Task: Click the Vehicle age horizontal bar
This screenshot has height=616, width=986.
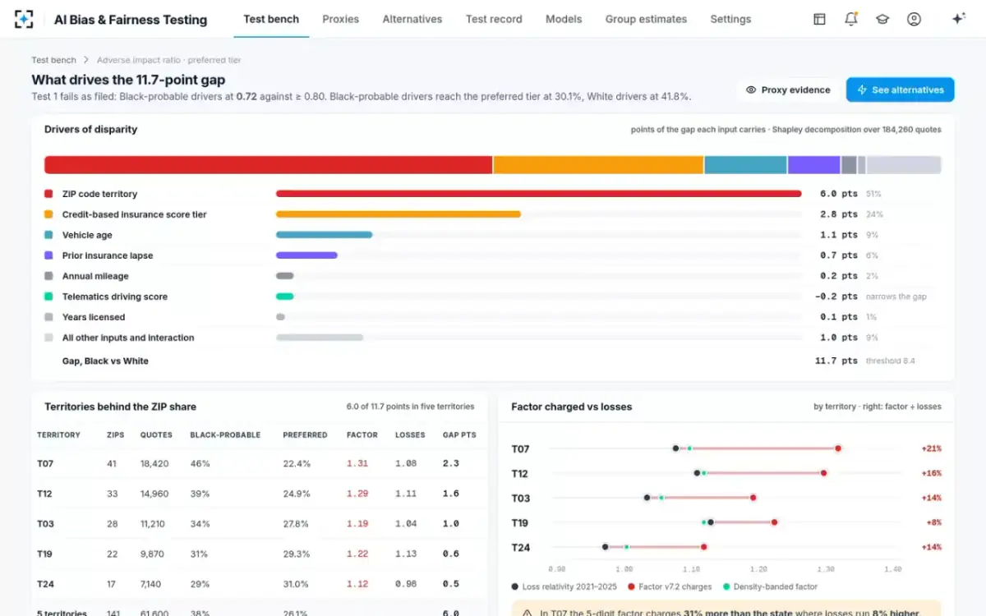Action: 324,235
